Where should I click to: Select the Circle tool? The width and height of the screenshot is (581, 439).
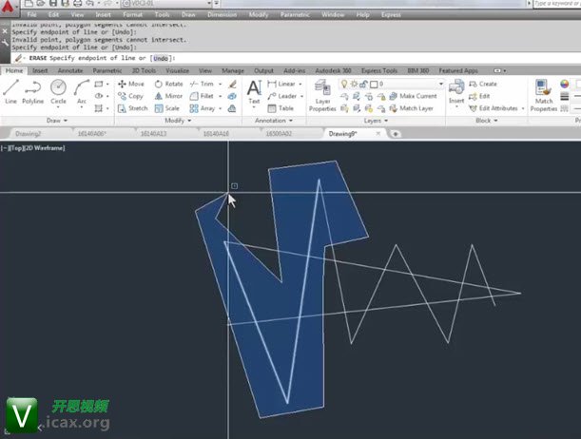coord(58,91)
